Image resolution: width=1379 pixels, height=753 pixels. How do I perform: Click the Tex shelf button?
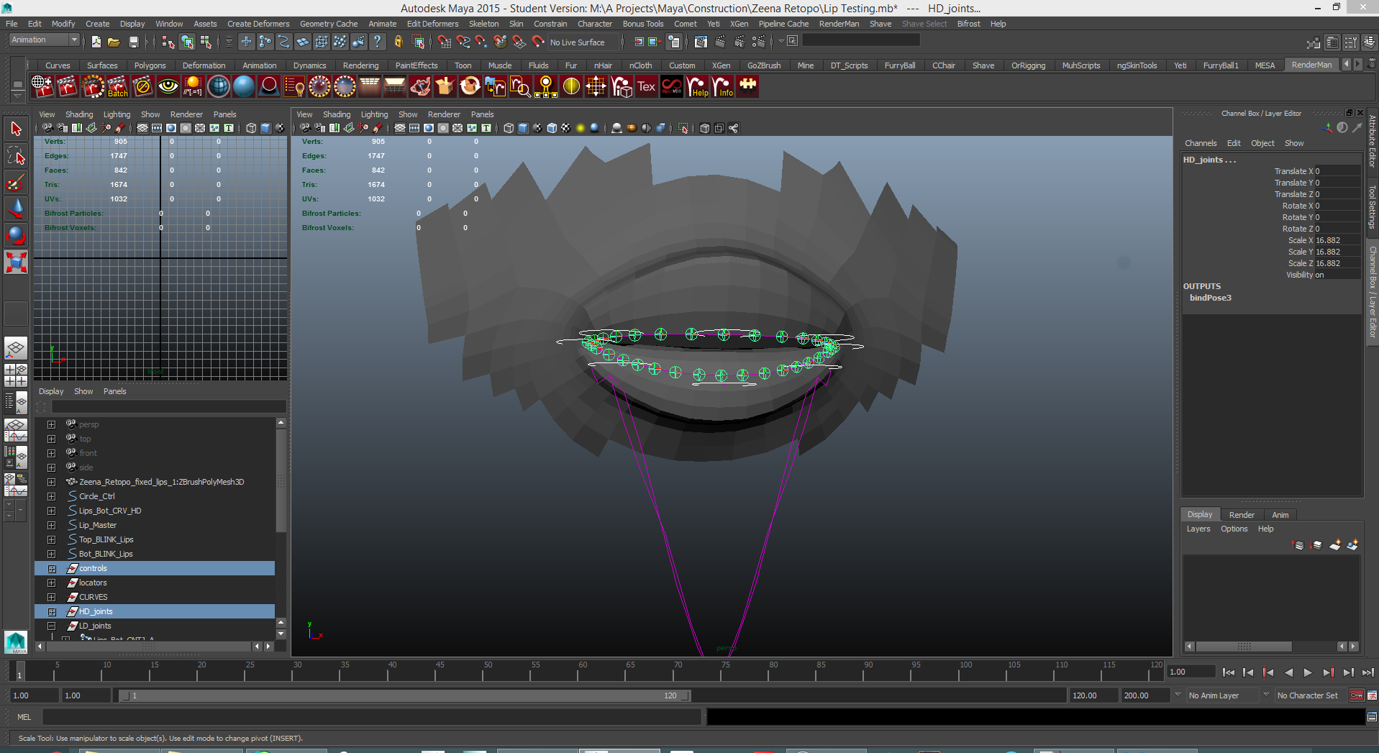[646, 86]
